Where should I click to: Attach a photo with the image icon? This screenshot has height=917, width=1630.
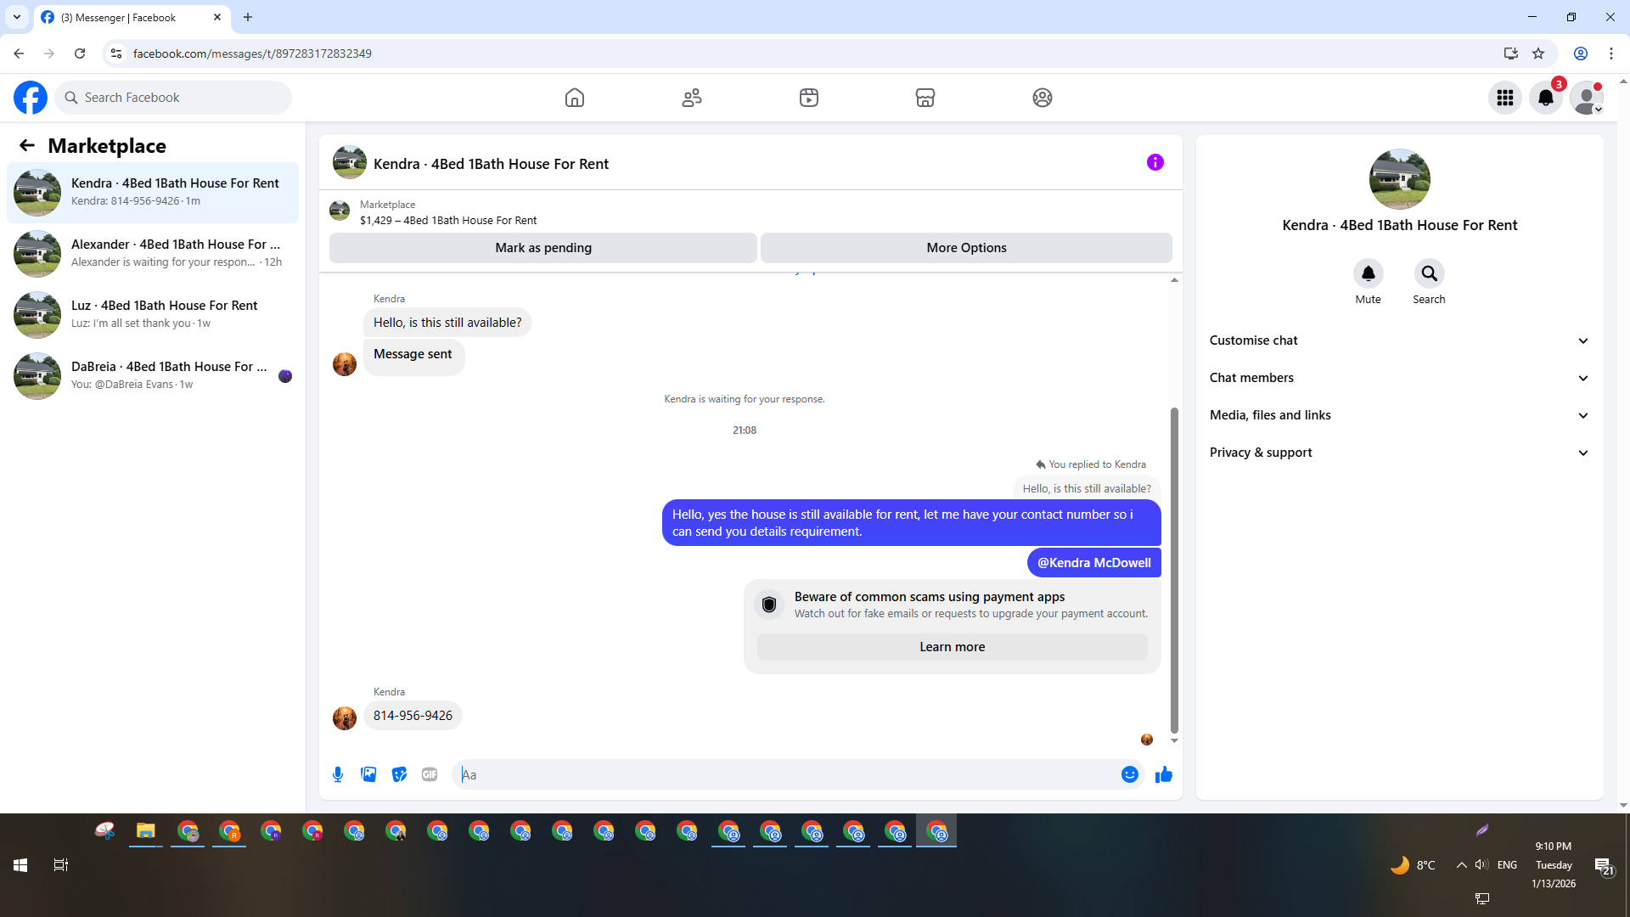368,774
